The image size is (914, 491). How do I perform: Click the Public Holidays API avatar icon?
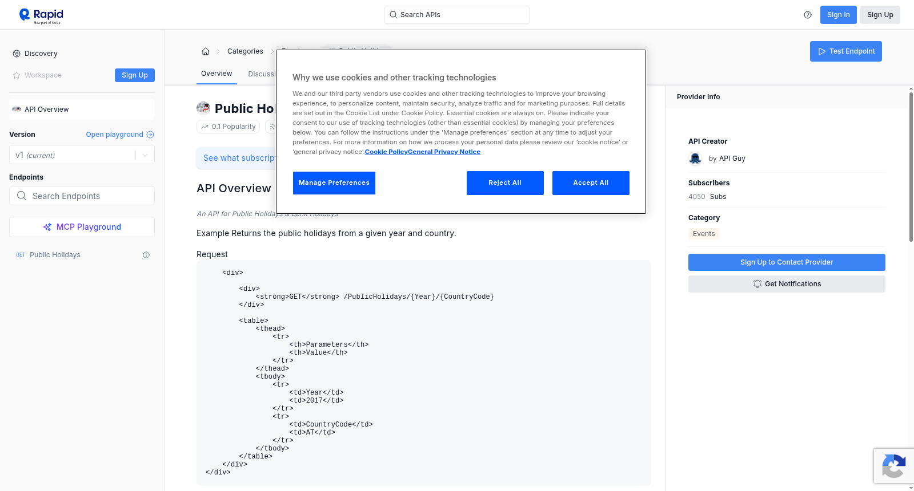coord(203,108)
